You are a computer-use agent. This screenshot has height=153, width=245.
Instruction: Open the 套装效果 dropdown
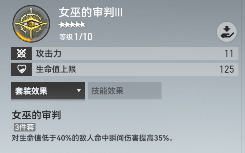tap(48, 91)
